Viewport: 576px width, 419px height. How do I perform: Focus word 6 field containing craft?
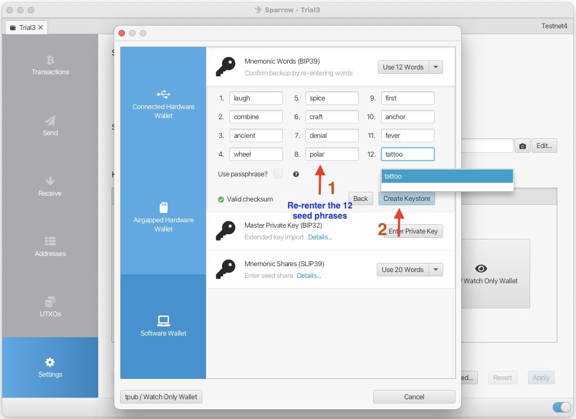pyautogui.click(x=332, y=117)
